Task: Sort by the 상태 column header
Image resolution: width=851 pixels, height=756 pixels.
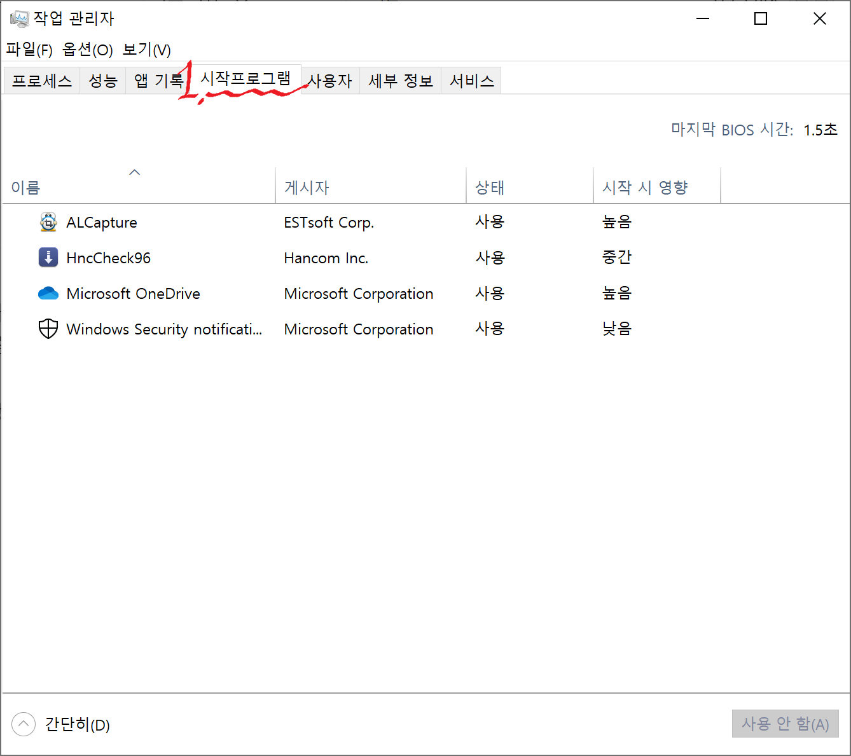Action: pyautogui.click(x=530, y=186)
